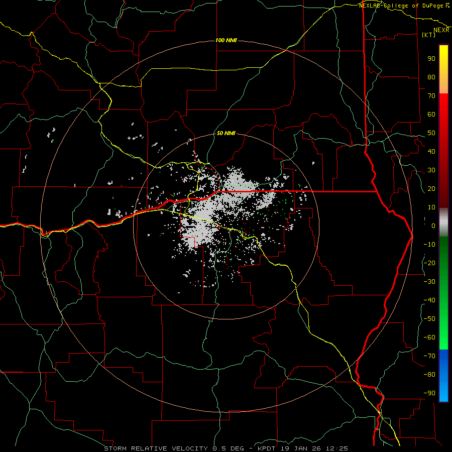The image size is (452, 452).
Task: Click the [KT] units label
Action: [x=428, y=35]
